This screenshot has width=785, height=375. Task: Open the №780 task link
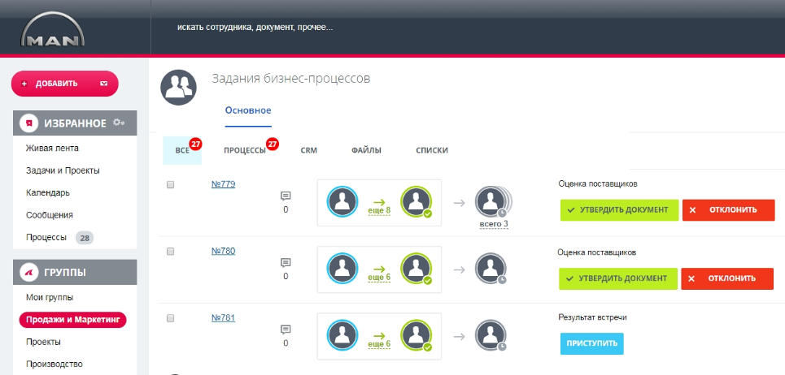(x=223, y=251)
